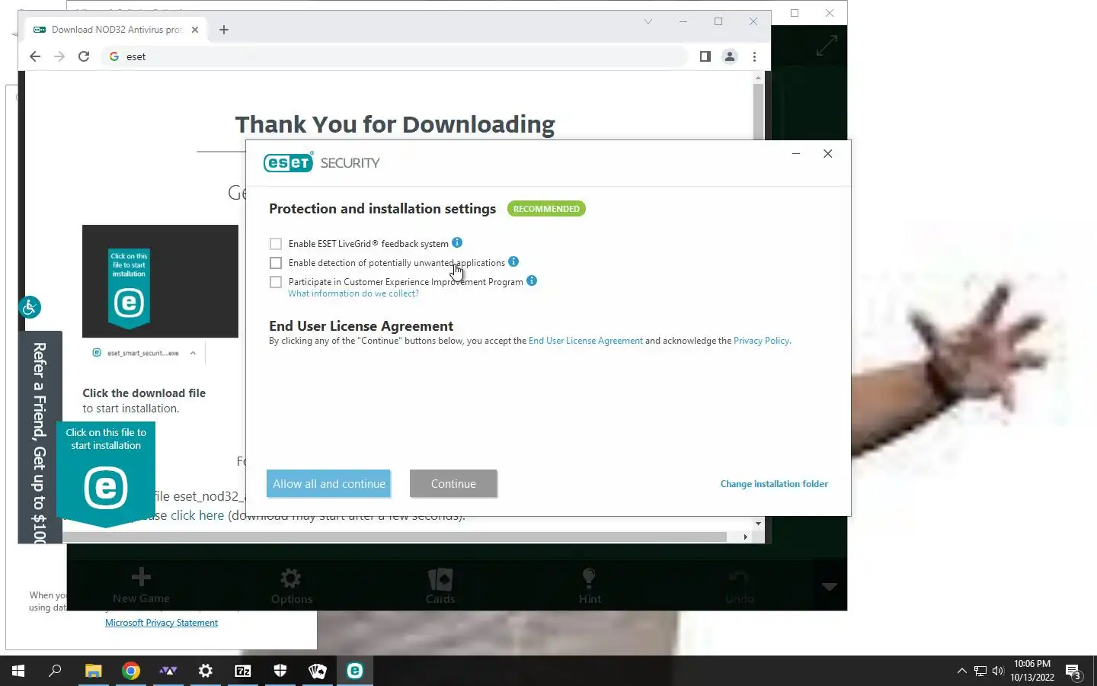Open a new Chrome tab

pyautogui.click(x=224, y=30)
